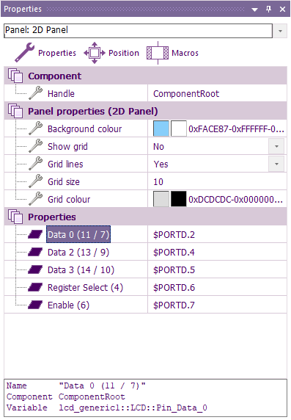Open the Panel: 2D Panel selector dropdown
291x420 pixels.
point(280,31)
